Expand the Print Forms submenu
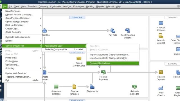Viewport: 180px width, 101px height. pyautogui.click(x=22, y=58)
